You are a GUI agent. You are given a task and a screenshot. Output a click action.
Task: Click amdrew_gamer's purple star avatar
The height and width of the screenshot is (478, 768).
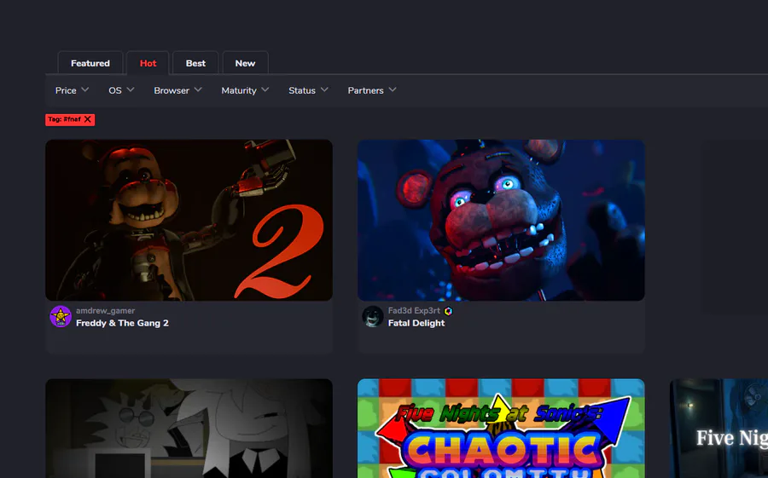[61, 317]
